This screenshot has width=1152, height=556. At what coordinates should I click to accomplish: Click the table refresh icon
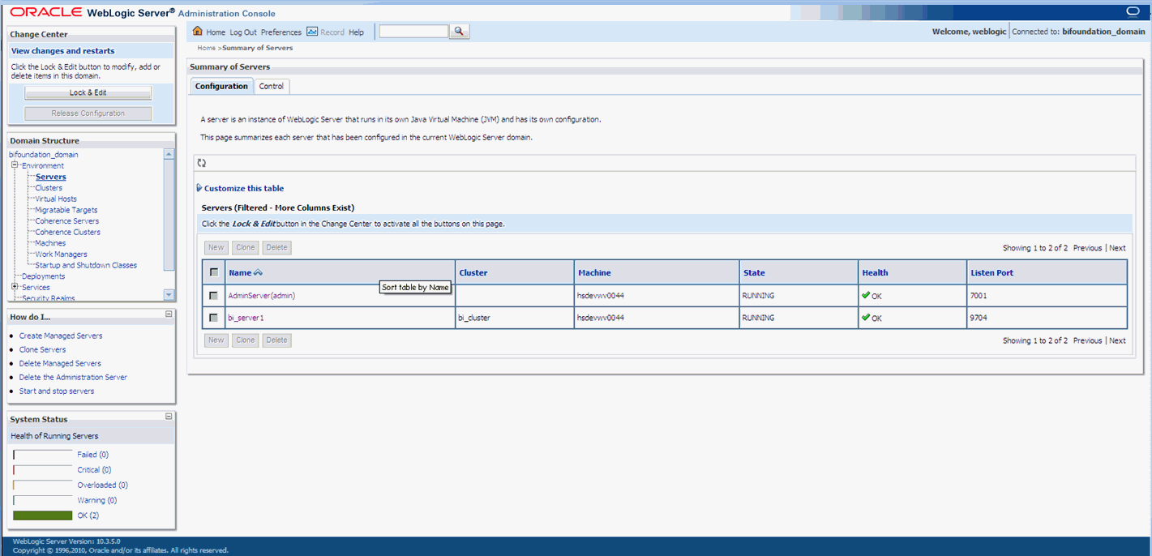pos(202,163)
